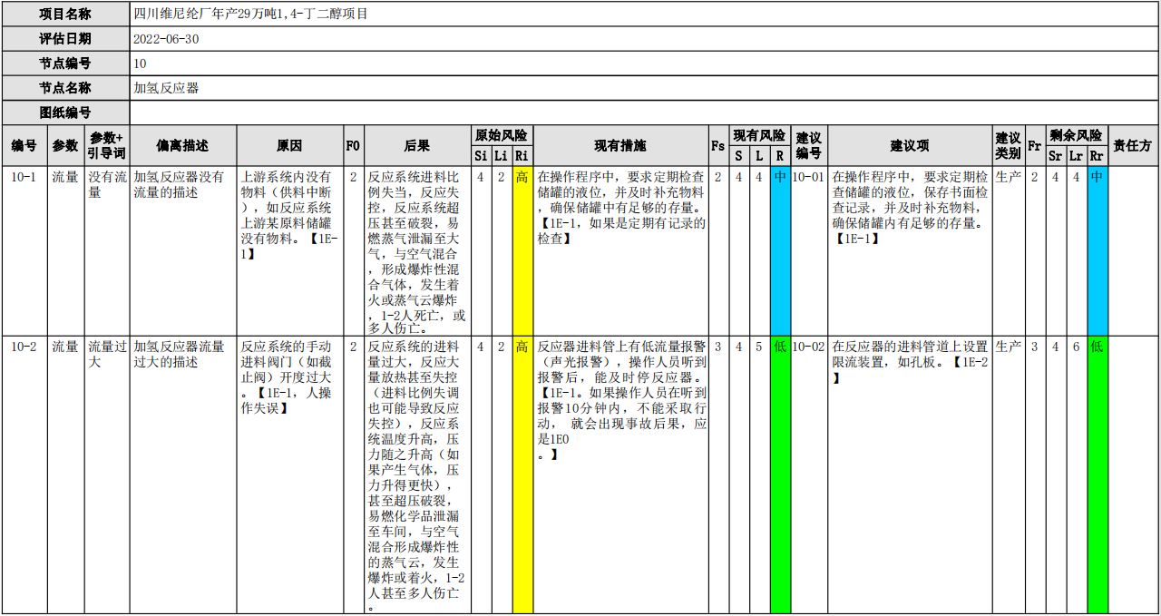Click the project name 四川维尼纶厂年产29万吨1,4-丁二醇项目
Screen dimensions: 1161x616
(250, 15)
